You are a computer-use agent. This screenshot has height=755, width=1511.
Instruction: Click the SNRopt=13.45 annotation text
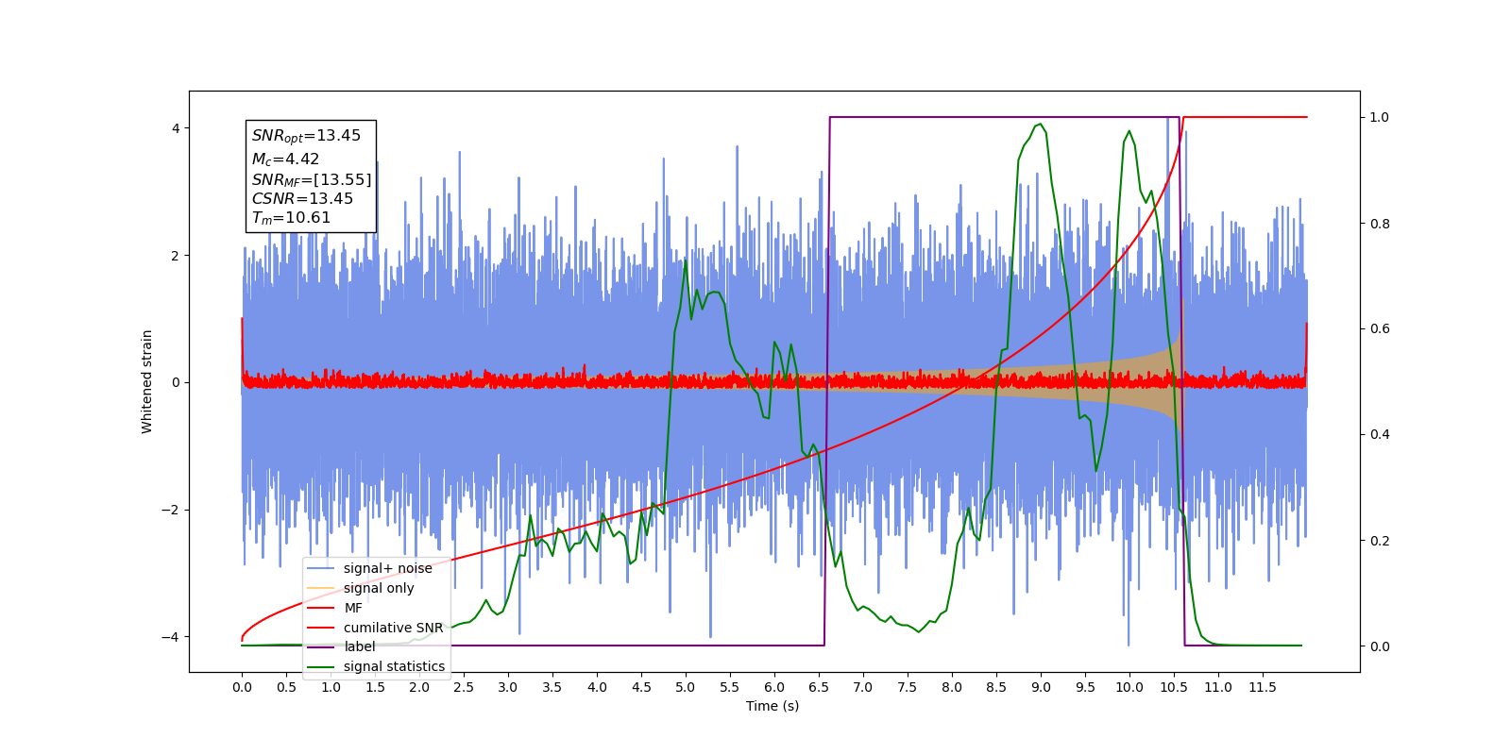coord(306,136)
